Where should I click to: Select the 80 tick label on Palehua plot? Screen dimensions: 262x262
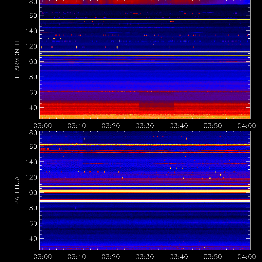(x=33, y=208)
